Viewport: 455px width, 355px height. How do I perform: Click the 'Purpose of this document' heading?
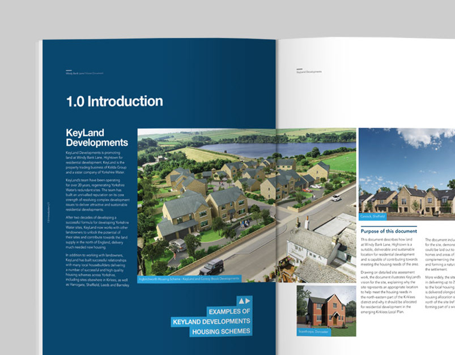point(389,231)
